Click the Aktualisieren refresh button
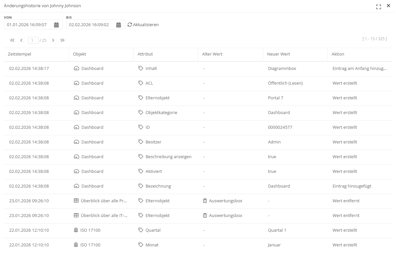 (143, 25)
